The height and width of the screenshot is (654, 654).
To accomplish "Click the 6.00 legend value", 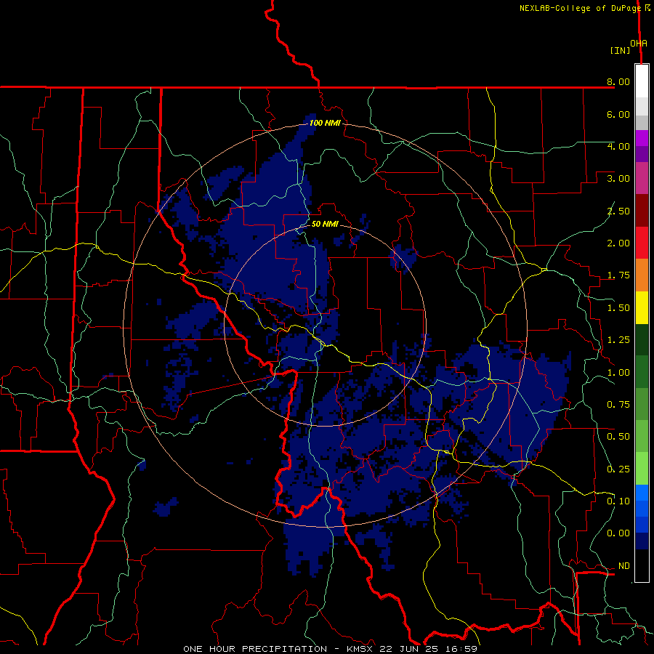I will tap(618, 114).
